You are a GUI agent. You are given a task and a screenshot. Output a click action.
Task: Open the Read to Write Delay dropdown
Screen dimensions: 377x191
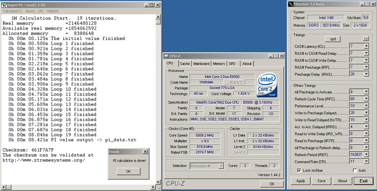(366, 134)
